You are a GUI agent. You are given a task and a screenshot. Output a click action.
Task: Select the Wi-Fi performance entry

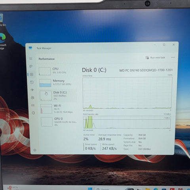click(x=59, y=109)
